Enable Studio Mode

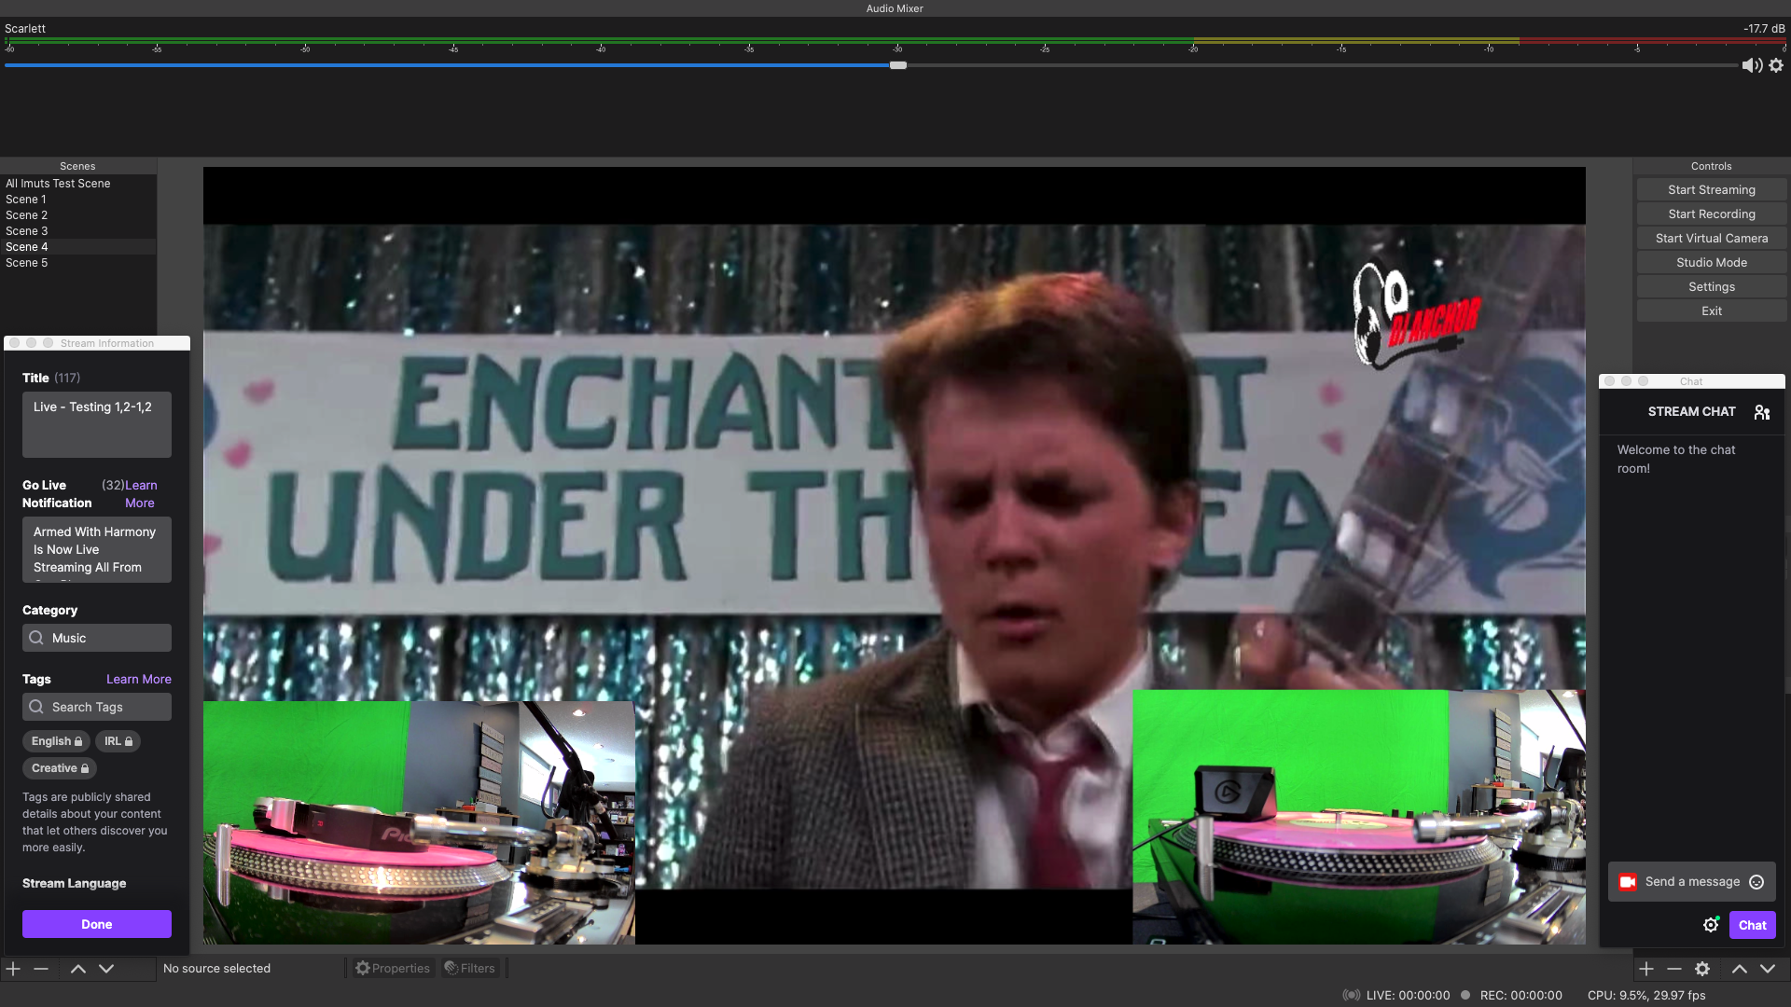coord(1712,262)
